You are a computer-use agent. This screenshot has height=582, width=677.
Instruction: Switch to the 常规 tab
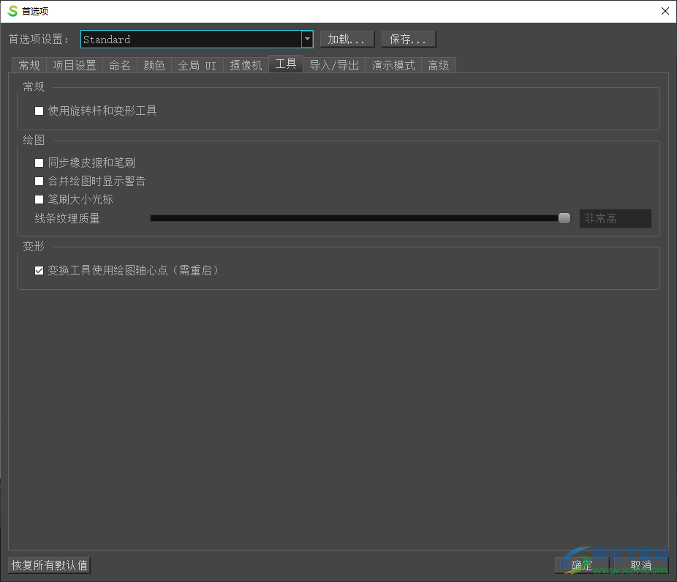[29, 65]
